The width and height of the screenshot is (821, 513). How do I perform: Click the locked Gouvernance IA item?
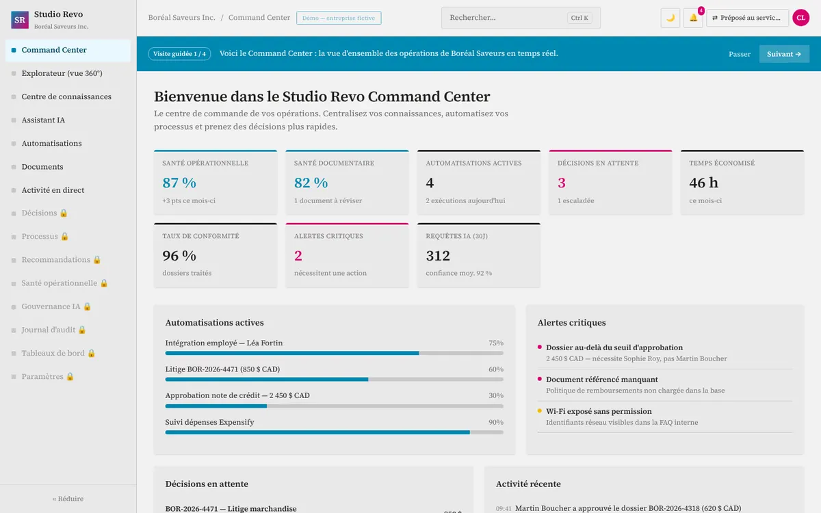coord(68,306)
